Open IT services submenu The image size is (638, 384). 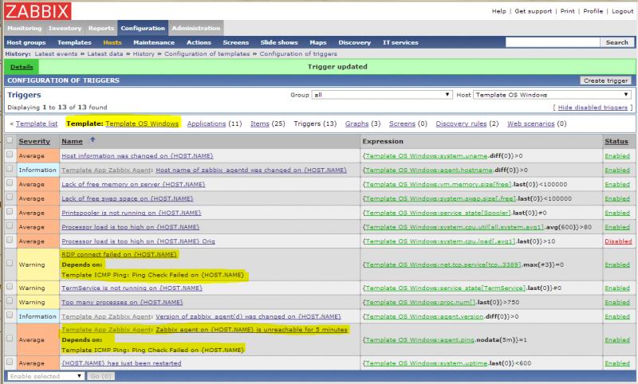click(400, 42)
